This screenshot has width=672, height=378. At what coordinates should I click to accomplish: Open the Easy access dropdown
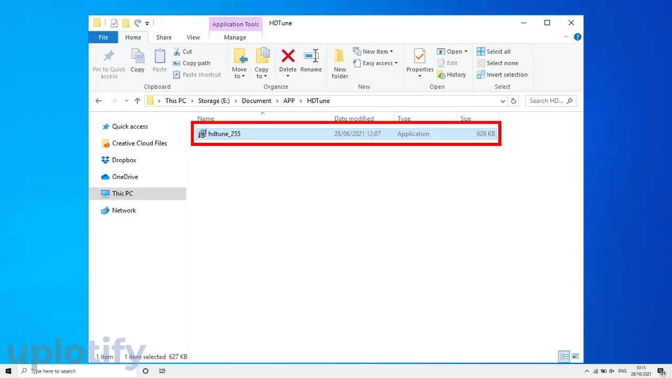375,63
